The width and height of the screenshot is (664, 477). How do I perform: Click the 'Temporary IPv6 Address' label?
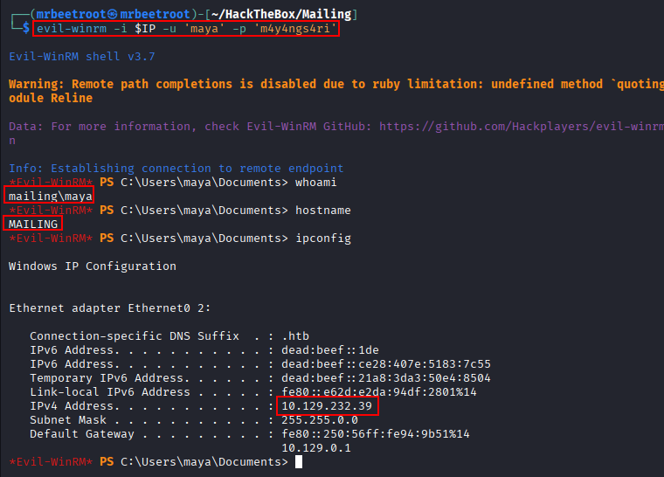[x=107, y=378]
